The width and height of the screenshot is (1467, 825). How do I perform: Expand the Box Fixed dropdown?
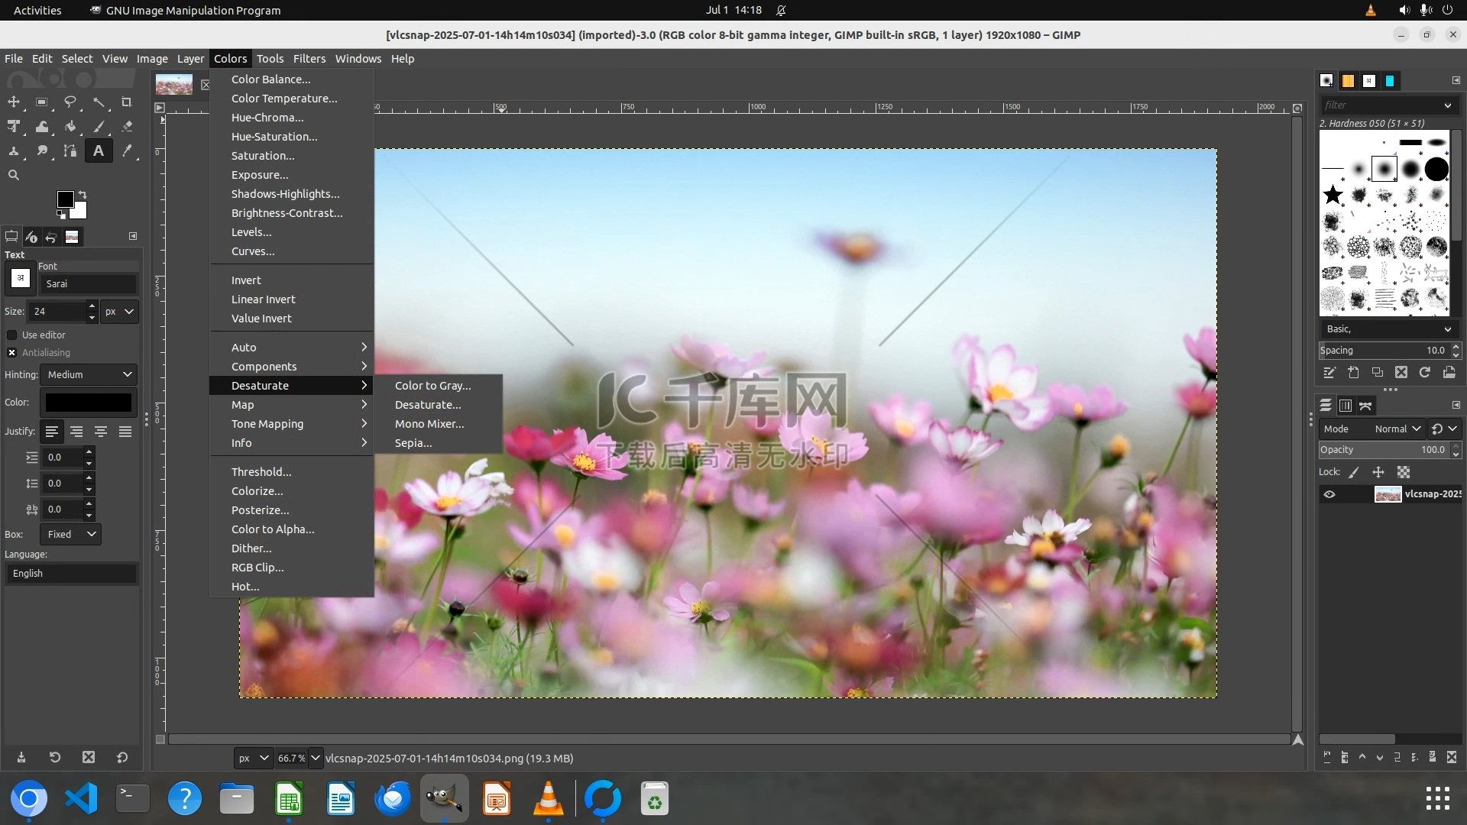[71, 534]
